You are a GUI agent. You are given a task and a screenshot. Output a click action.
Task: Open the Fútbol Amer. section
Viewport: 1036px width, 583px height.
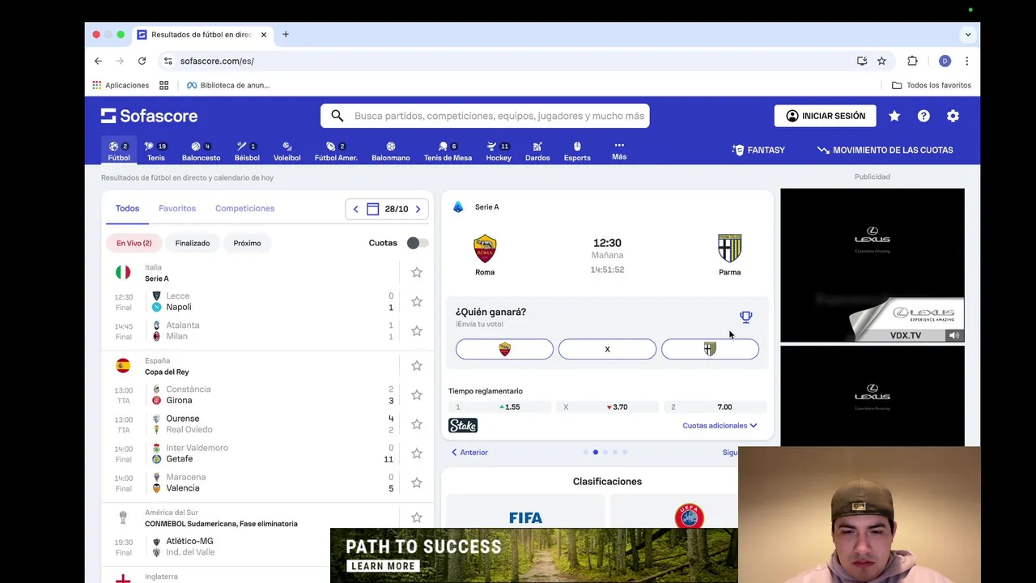coord(336,151)
